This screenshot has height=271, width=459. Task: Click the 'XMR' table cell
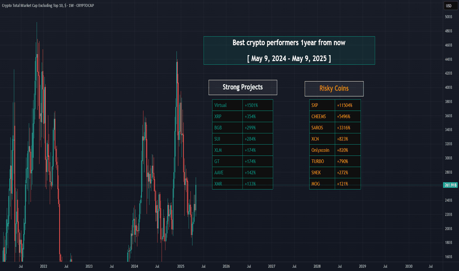[x=228, y=184]
